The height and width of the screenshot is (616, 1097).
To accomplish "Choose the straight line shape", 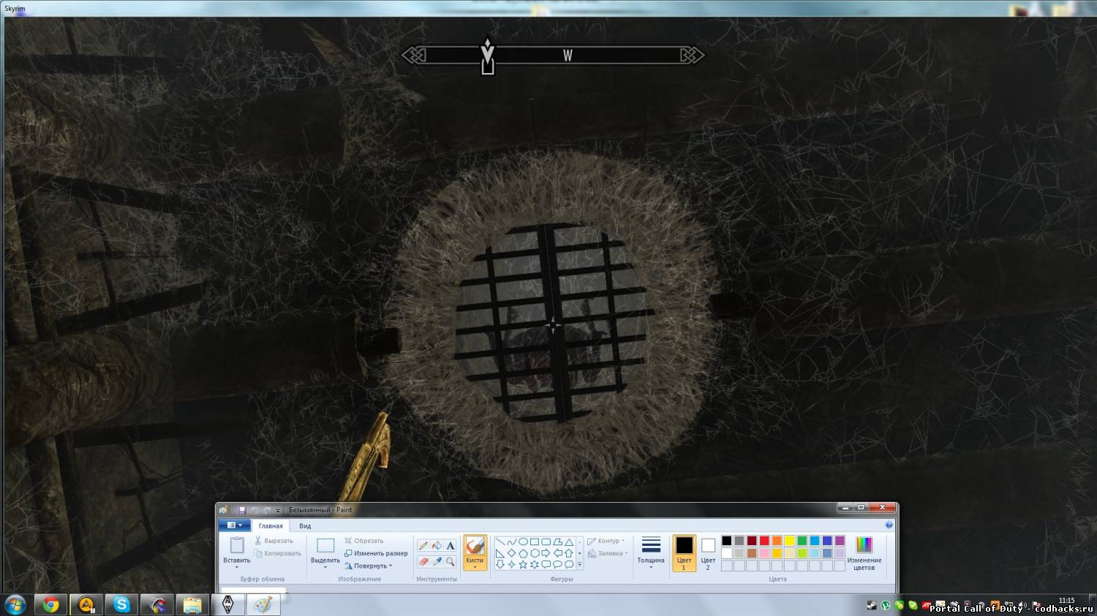I will (x=500, y=542).
